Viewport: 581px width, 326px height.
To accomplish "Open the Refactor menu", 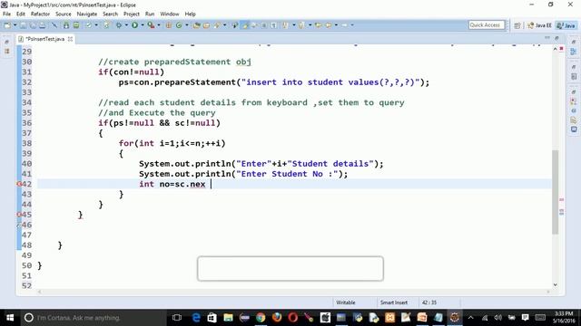I will point(40,14).
